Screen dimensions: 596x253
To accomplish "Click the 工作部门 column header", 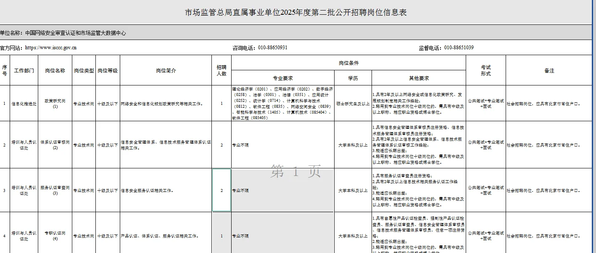I will pos(24,70).
